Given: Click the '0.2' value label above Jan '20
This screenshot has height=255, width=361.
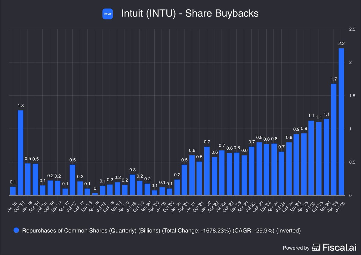Looking at the screenshot, I should 147,178.
